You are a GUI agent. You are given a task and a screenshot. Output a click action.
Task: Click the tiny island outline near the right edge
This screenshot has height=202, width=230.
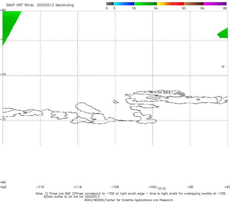pos(223,67)
